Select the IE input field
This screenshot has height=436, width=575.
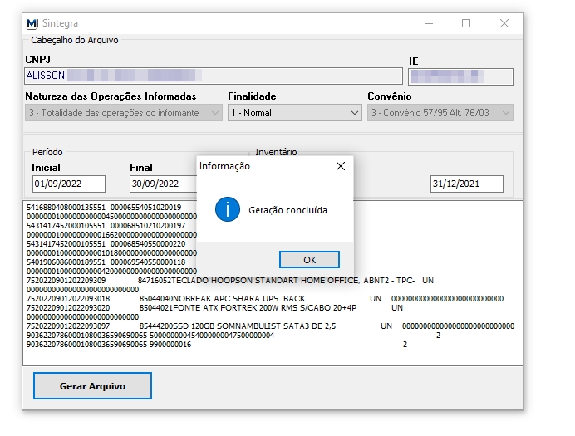coord(460,77)
